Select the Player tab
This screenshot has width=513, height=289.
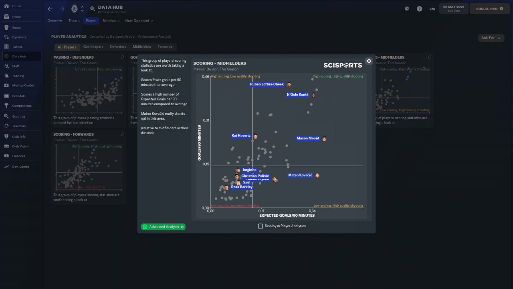coord(91,21)
